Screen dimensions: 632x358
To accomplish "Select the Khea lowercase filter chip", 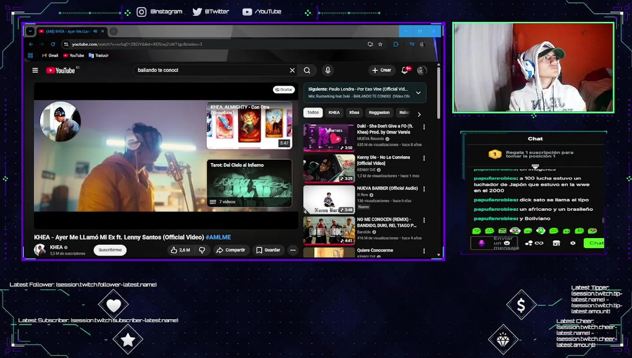I will (354, 112).
